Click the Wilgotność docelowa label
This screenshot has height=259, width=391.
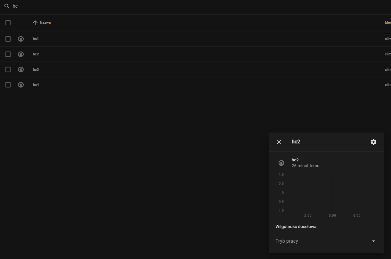[296, 227]
